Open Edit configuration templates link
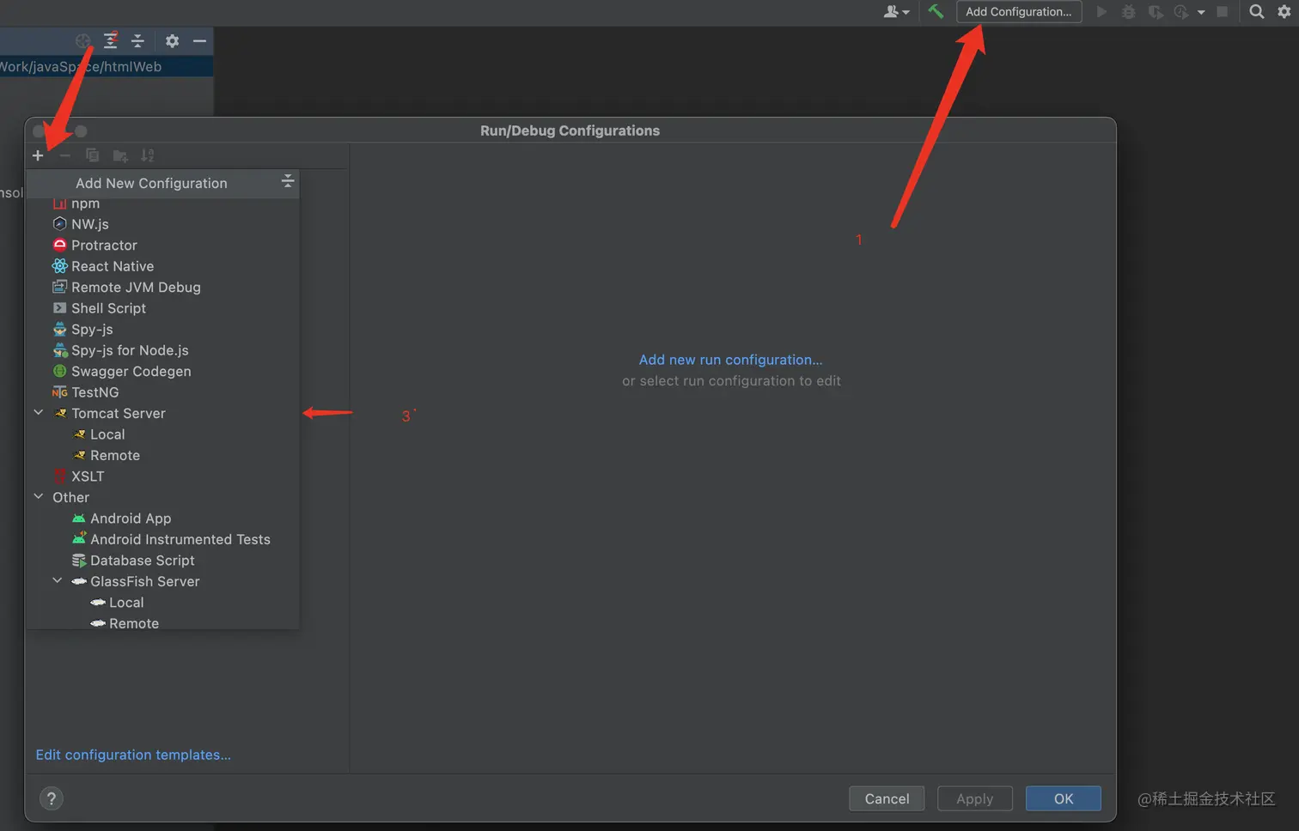Viewport: 1299px width, 831px height. pyautogui.click(x=133, y=755)
